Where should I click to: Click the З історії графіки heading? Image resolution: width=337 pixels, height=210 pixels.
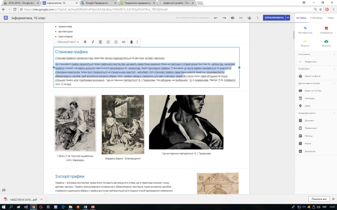[70, 176]
